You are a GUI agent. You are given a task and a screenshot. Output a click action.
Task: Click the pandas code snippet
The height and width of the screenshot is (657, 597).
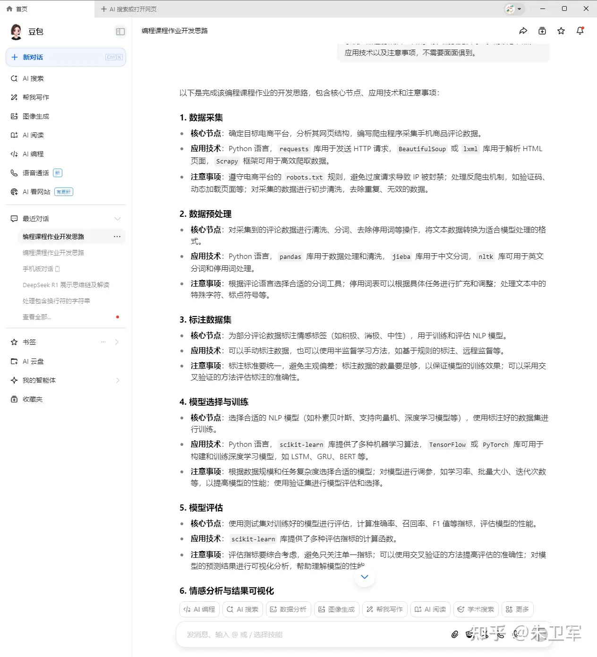click(290, 256)
